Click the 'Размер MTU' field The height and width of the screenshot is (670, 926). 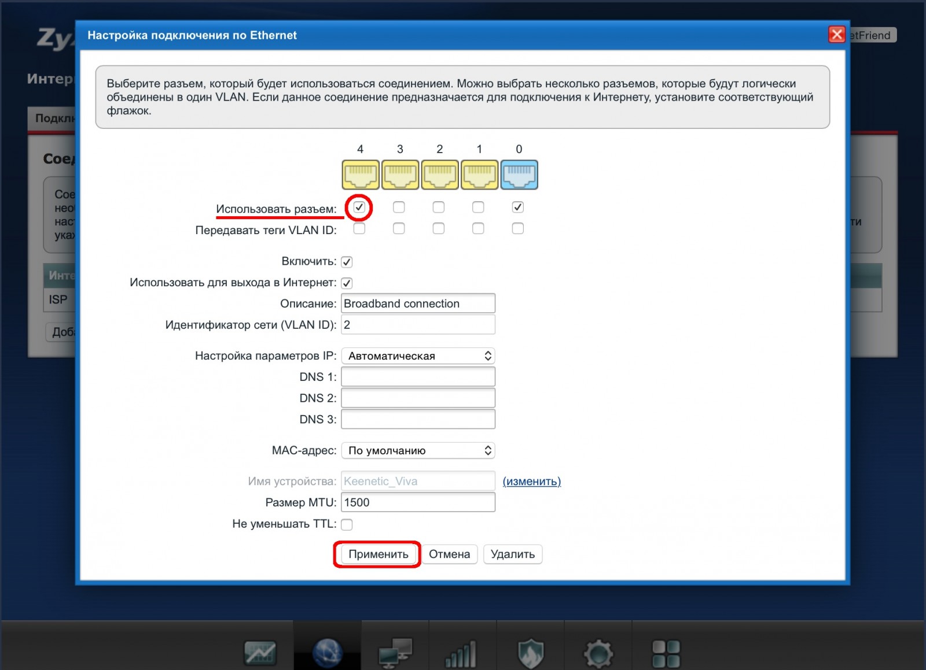point(418,502)
